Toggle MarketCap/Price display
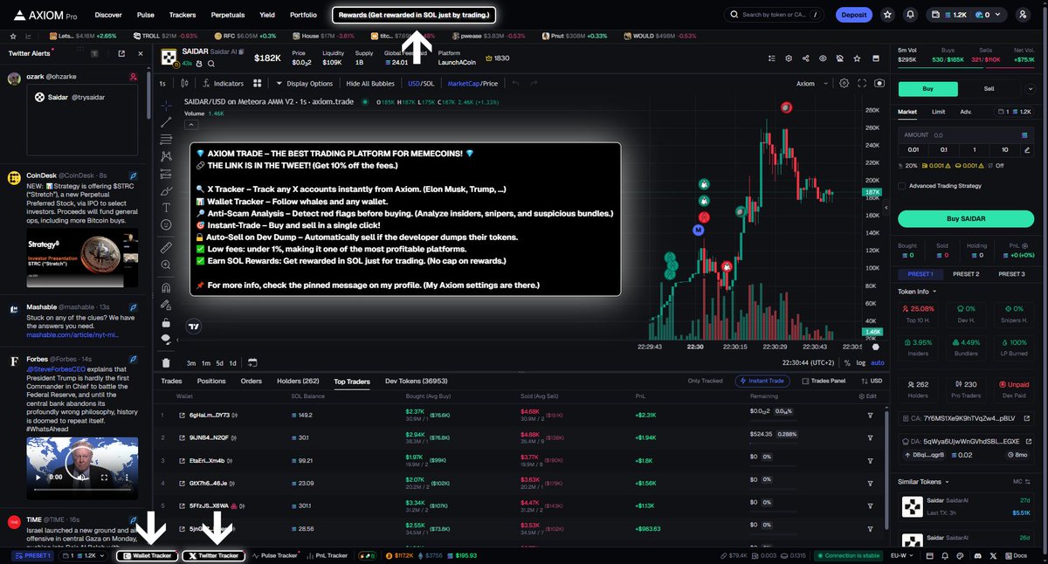 click(472, 83)
